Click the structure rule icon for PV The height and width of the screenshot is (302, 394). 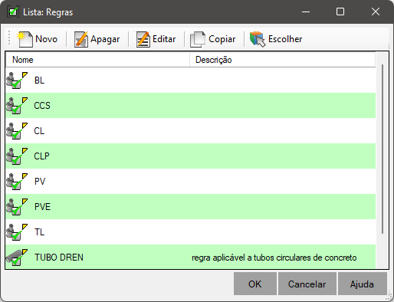pos(17,182)
